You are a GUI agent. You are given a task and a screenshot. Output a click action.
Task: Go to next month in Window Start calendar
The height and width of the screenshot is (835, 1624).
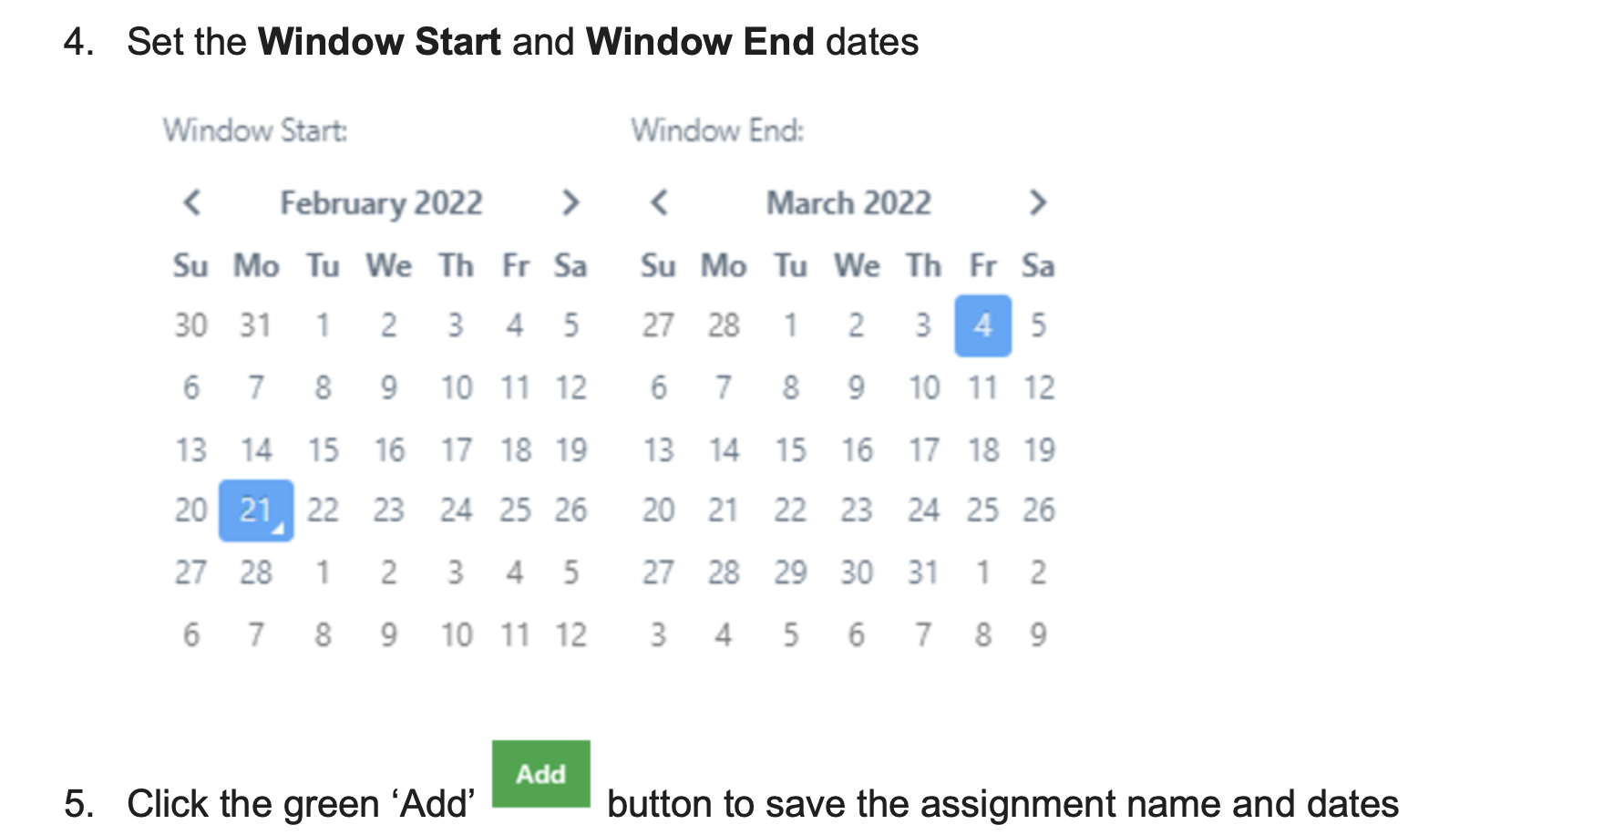[570, 202]
